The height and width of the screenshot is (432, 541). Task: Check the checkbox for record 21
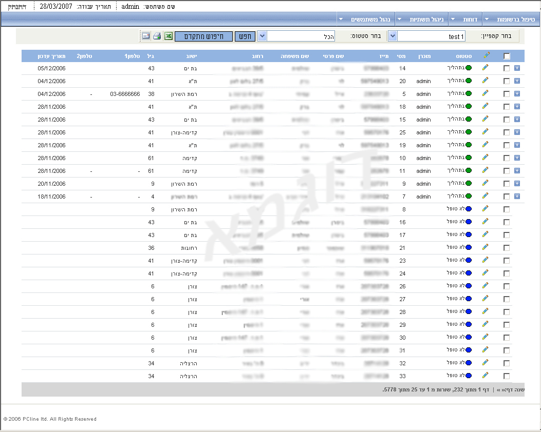(507, 248)
